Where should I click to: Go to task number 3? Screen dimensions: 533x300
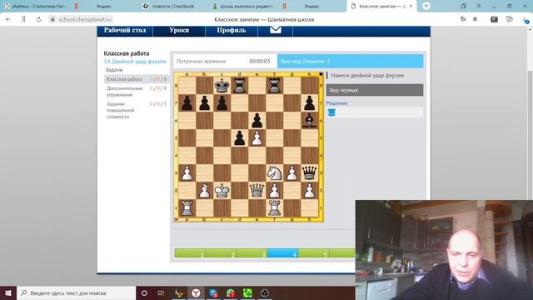[x=252, y=252]
